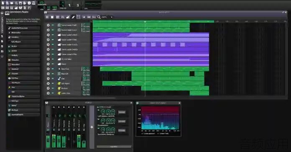Screen dimensions: 291x152
Task: Add a new mixer channel with plus button
Action: pos(92,127)
